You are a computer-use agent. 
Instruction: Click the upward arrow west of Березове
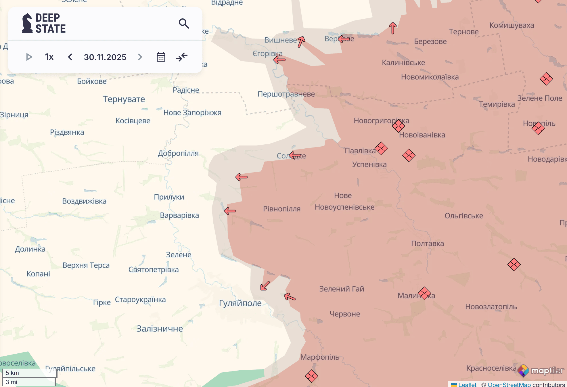393,28
